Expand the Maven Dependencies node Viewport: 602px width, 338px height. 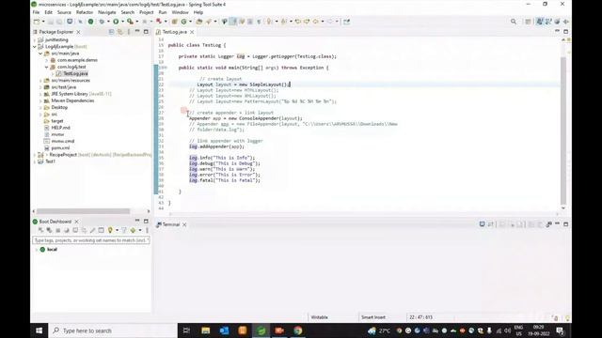40,100
